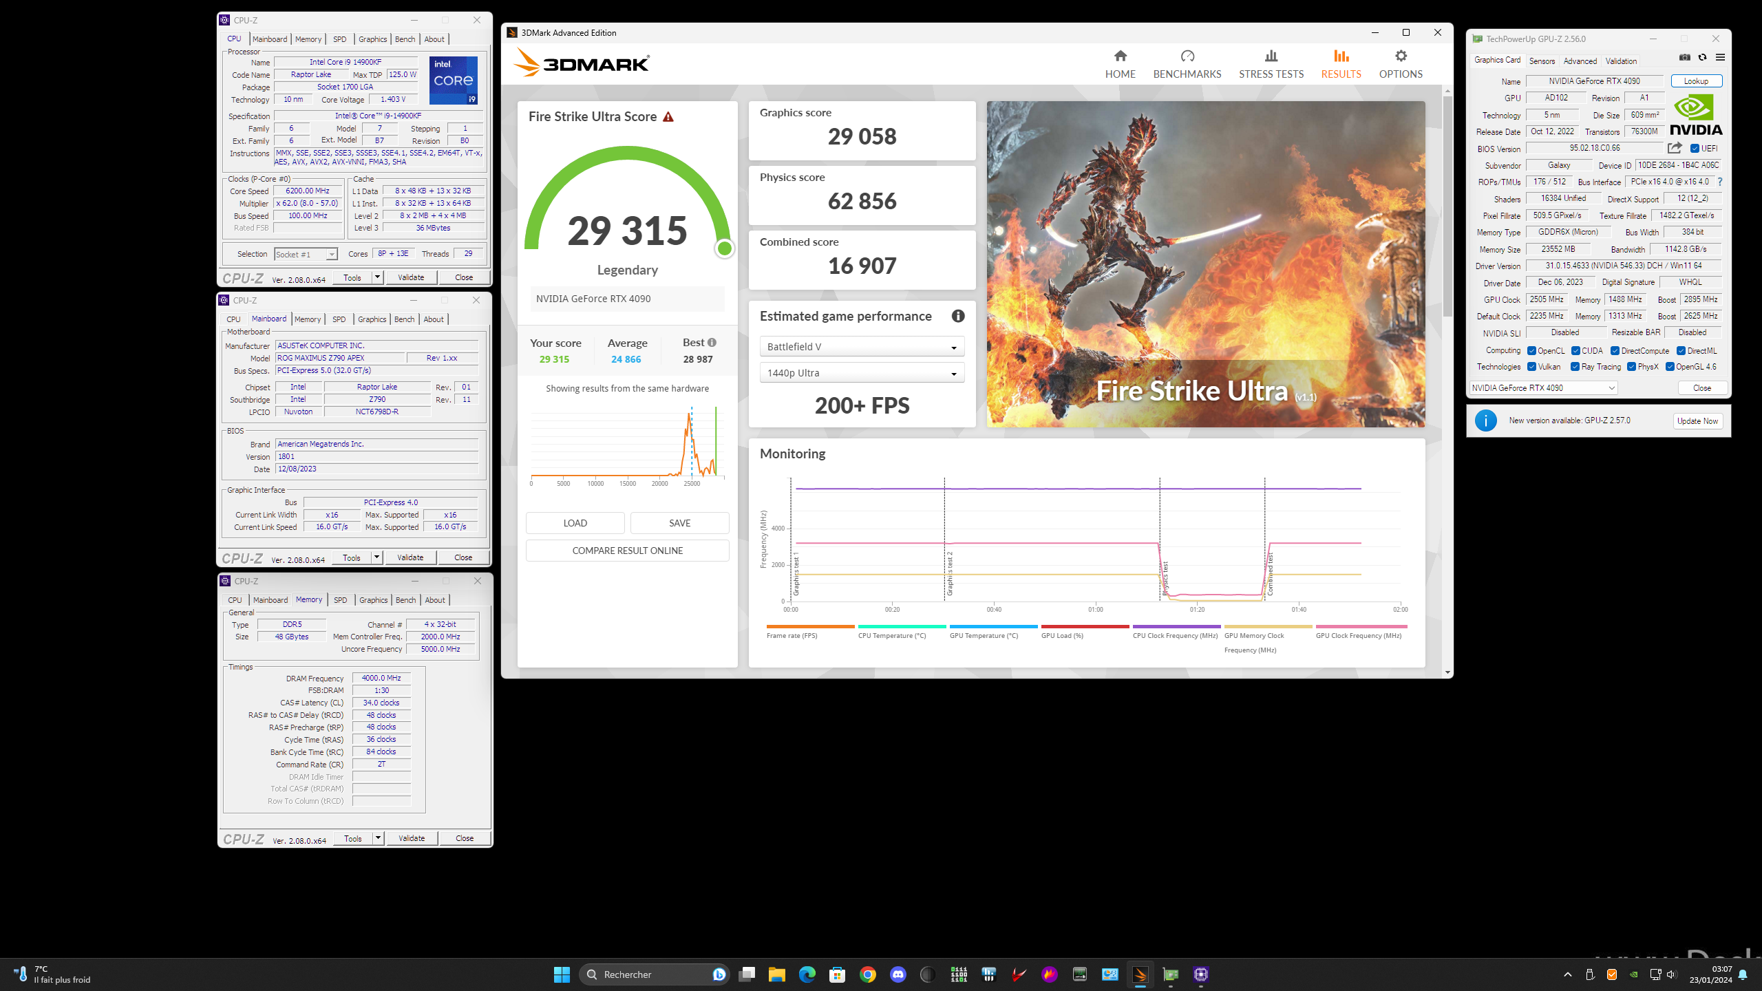Click the Lookup button in GPU-Z

coord(1696,81)
